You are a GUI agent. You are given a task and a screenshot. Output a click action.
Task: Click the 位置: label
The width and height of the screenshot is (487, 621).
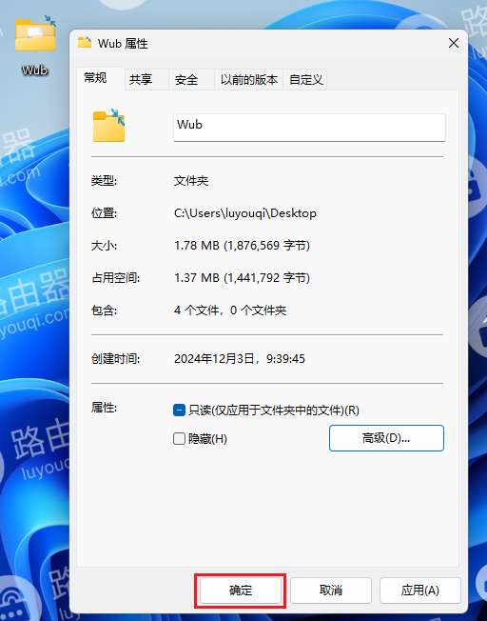(x=104, y=213)
